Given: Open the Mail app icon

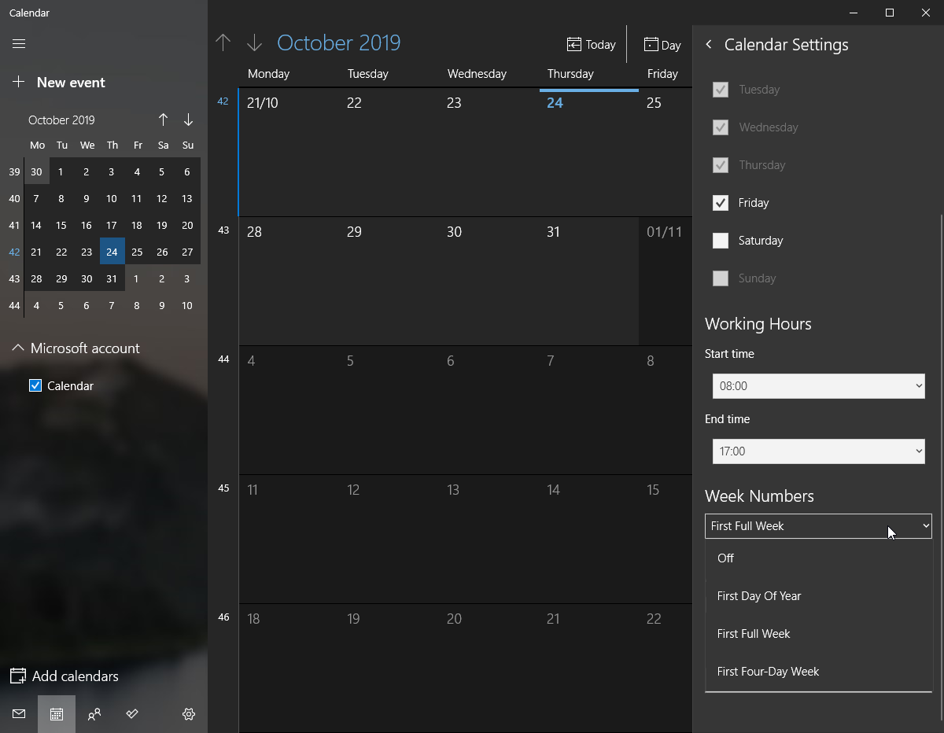Looking at the screenshot, I should 18,714.
